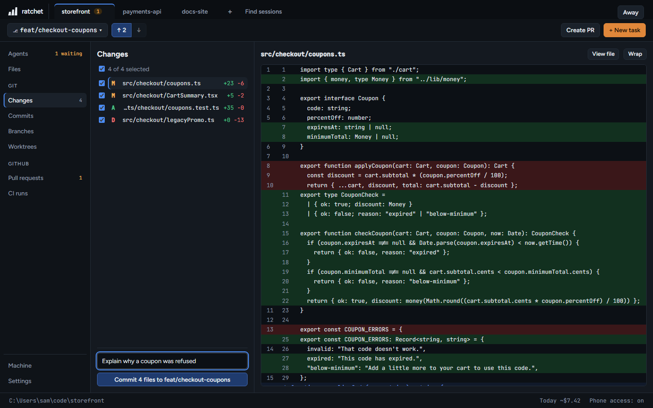Click the added 'export function checkCoupon' line
The height and width of the screenshot is (408, 653).
(x=453, y=233)
